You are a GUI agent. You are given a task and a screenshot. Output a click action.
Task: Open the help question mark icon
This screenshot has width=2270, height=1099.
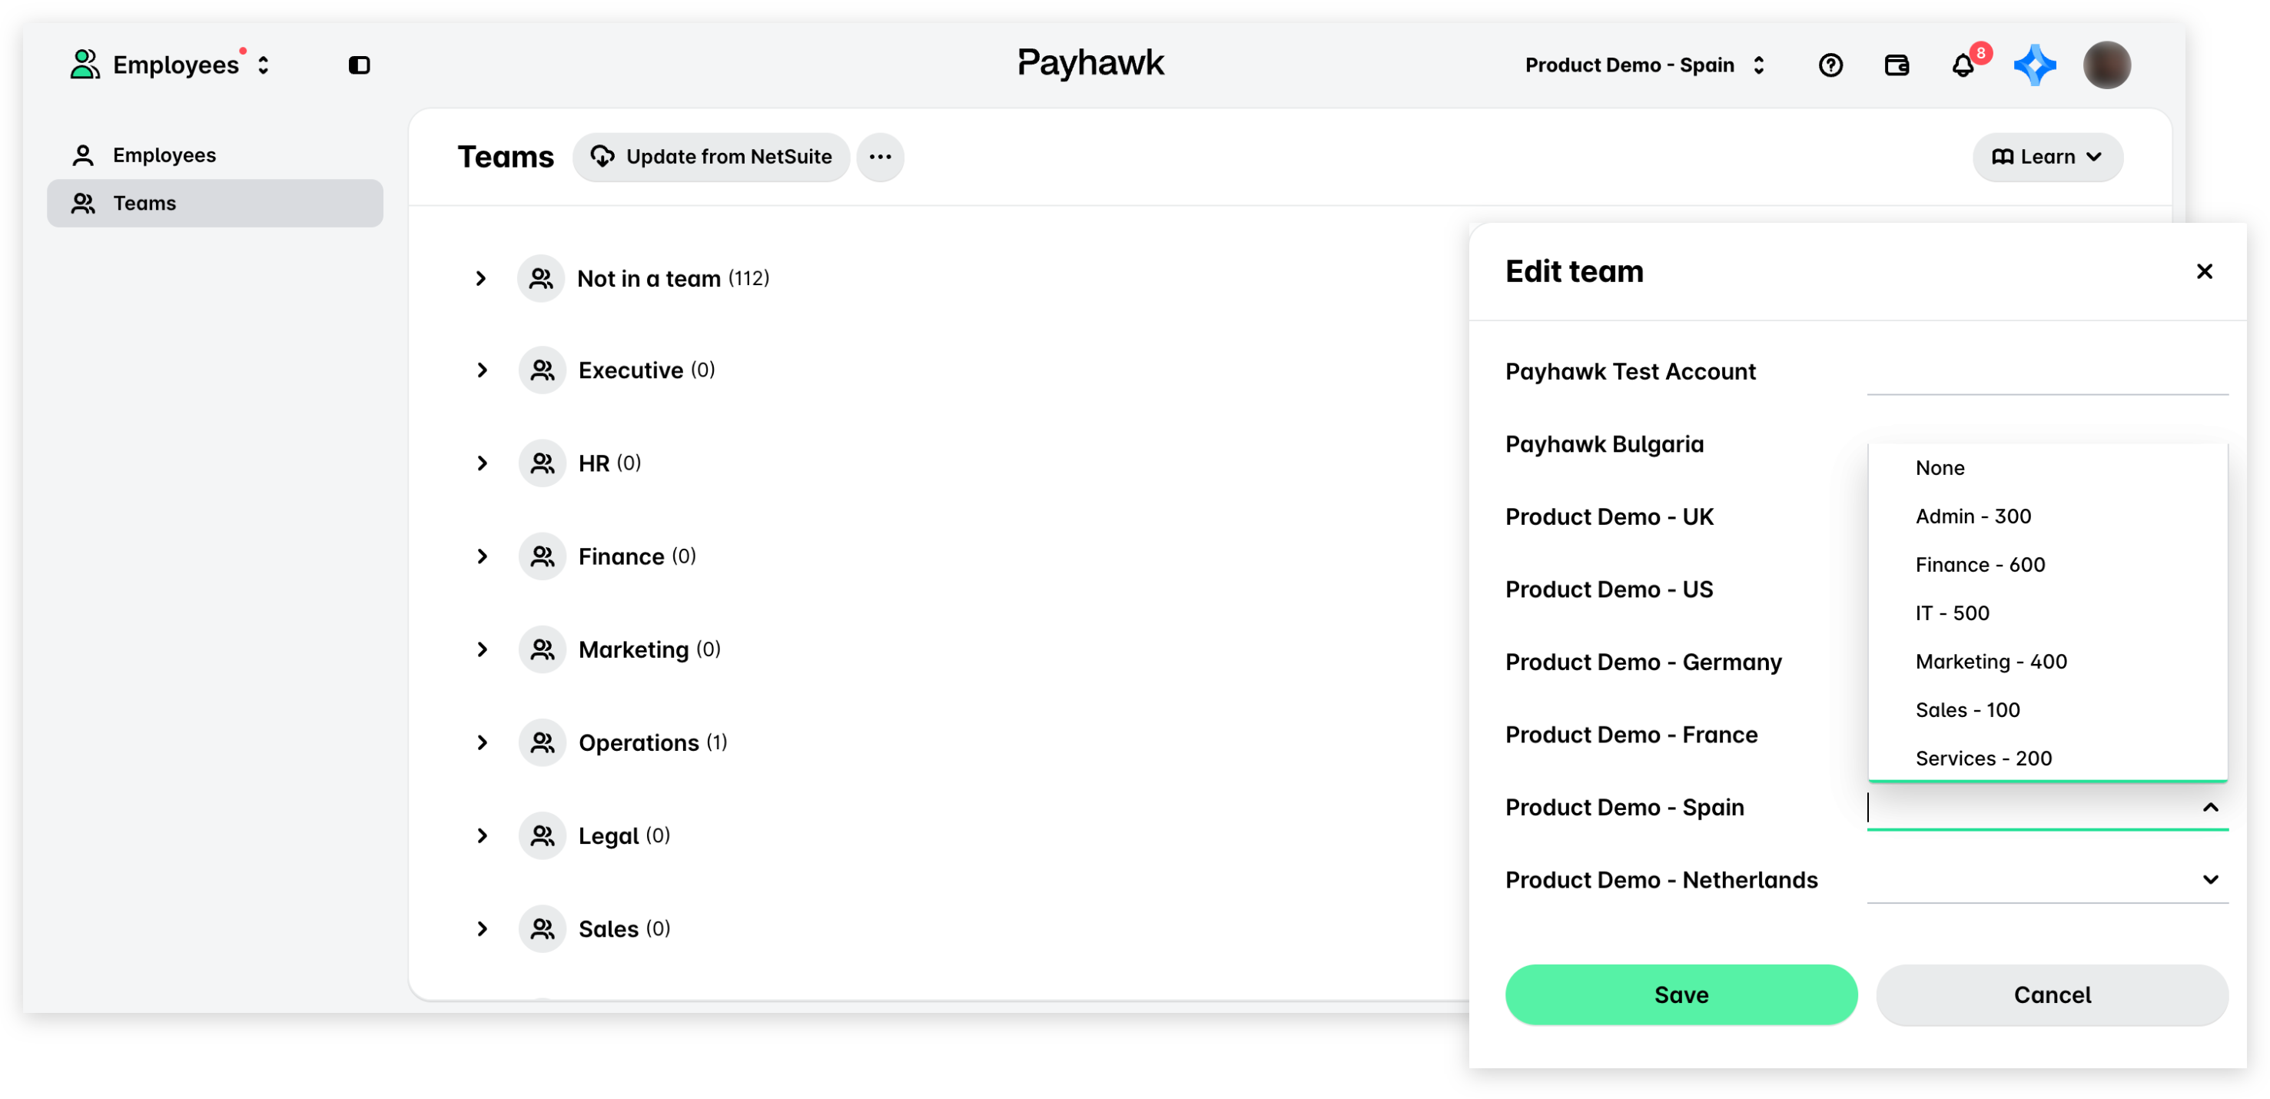[x=1830, y=65]
